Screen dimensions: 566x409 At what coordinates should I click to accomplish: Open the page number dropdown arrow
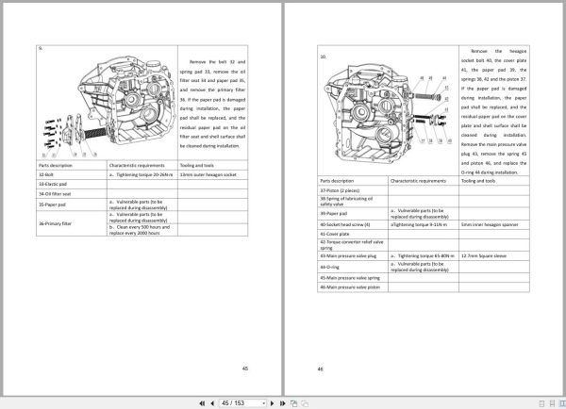(x=264, y=403)
